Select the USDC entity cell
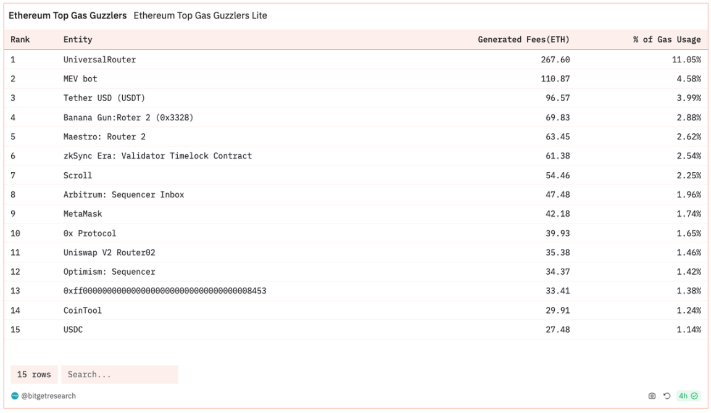Image resolution: width=711 pixels, height=413 pixels. 73,330
